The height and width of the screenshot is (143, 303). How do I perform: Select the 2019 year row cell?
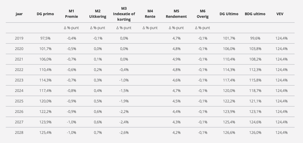pos(19,38)
